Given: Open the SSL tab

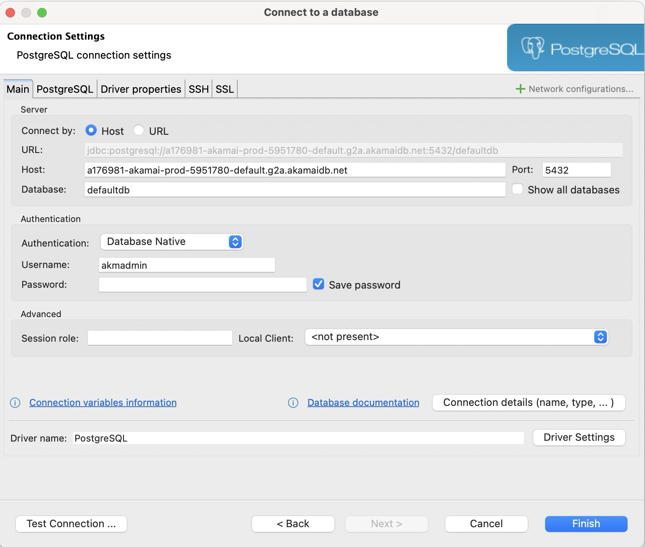Looking at the screenshot, I should coord(225,89).
